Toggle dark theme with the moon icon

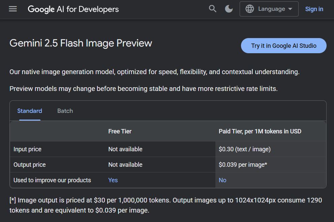point(229,9)
